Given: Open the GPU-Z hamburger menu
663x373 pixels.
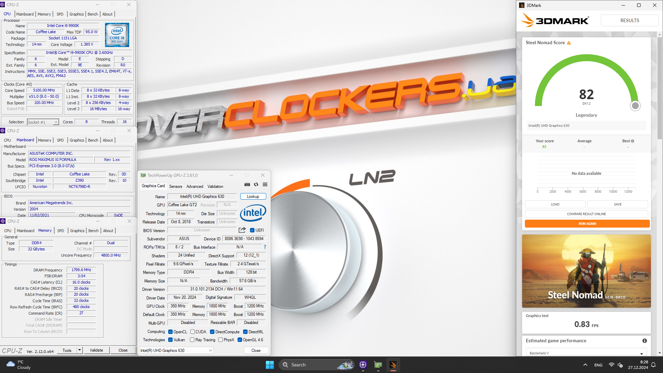Looking at the screenshot, I should [x=265, y=184].
